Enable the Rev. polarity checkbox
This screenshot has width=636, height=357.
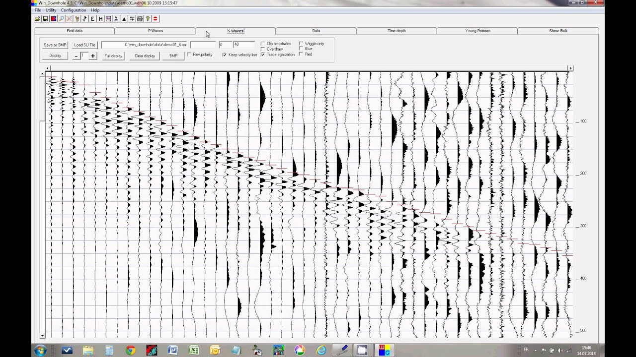(x=189, y=55)
